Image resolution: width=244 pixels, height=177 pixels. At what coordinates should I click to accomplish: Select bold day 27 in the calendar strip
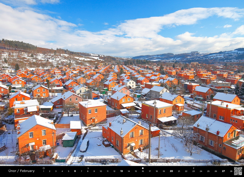(x=223, y=171)
